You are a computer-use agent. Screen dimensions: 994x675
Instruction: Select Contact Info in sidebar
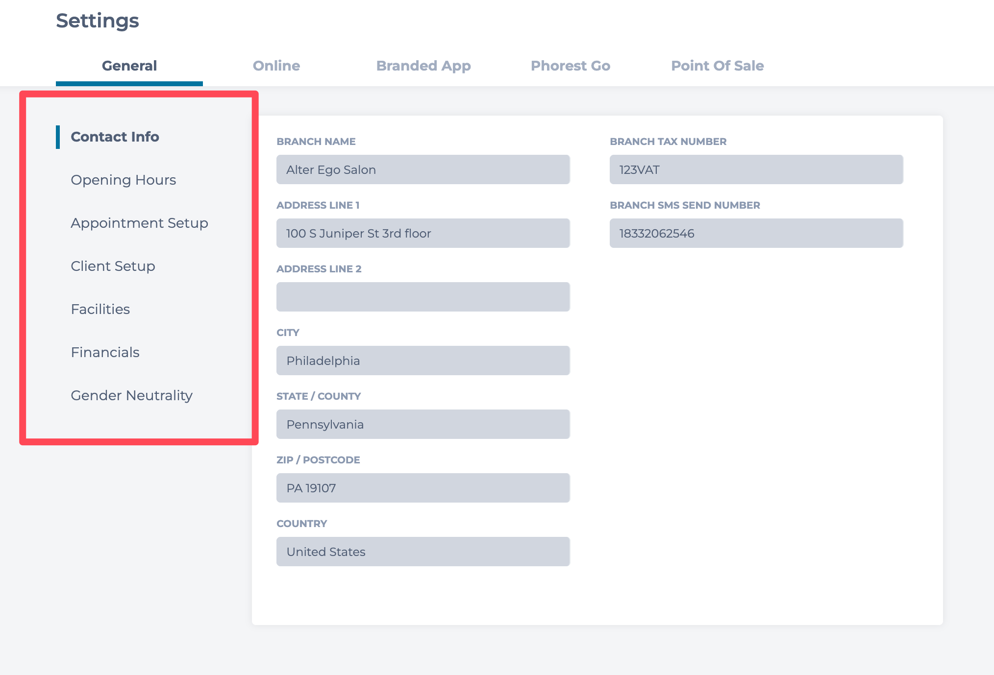115,137
